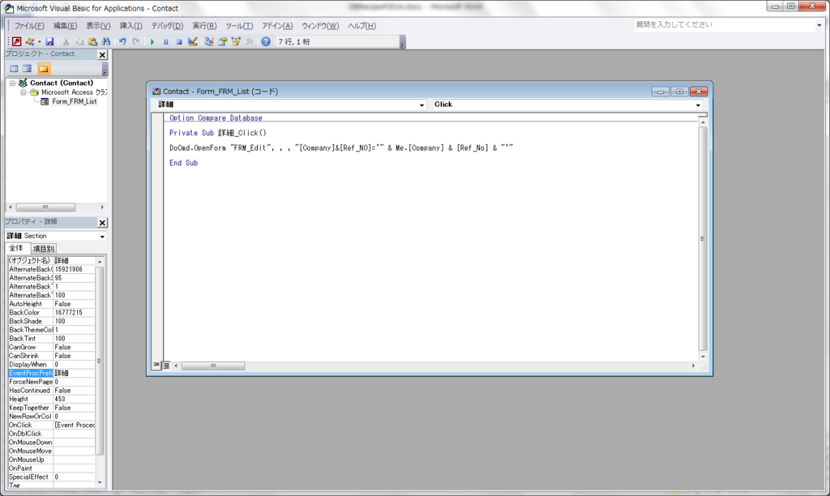Open the ファイル(F) menu
830x496 pixels.
point(29,25)
